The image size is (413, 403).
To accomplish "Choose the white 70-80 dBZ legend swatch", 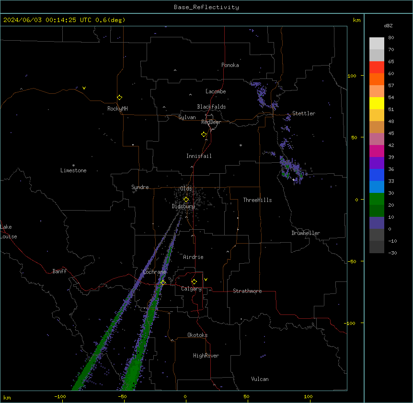I will click(x=377, y=44).
